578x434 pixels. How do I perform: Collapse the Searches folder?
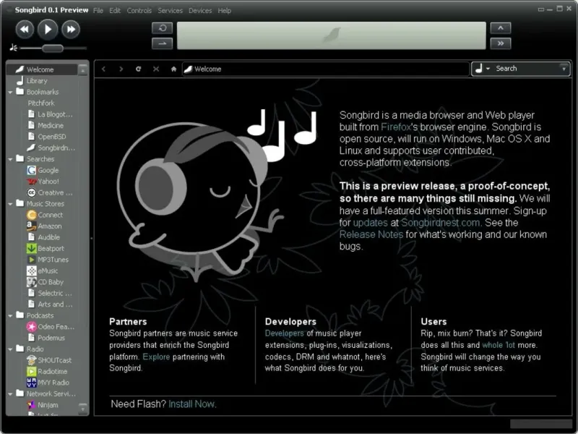10,159
